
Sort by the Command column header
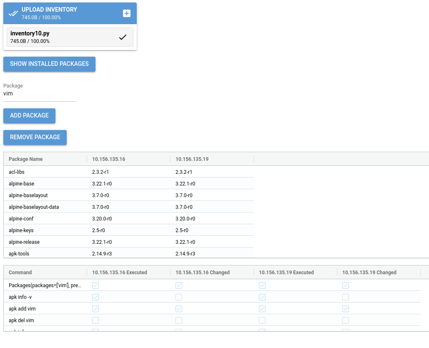(20, 273)
